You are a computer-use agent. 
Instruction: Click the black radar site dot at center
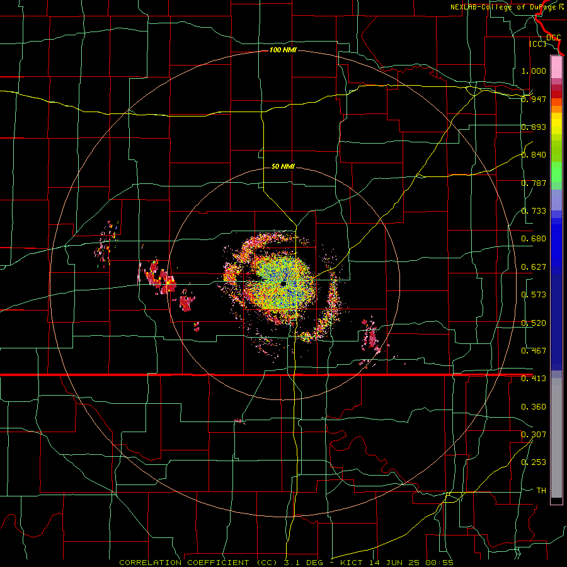tap(283, 284)
